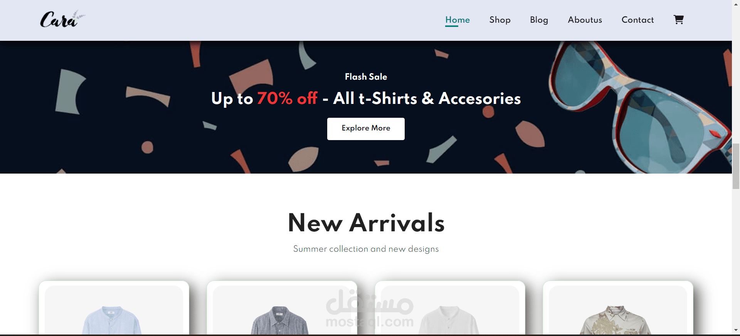Click the New Arrivals heading
740x336 pixels.
pos(366,223)
